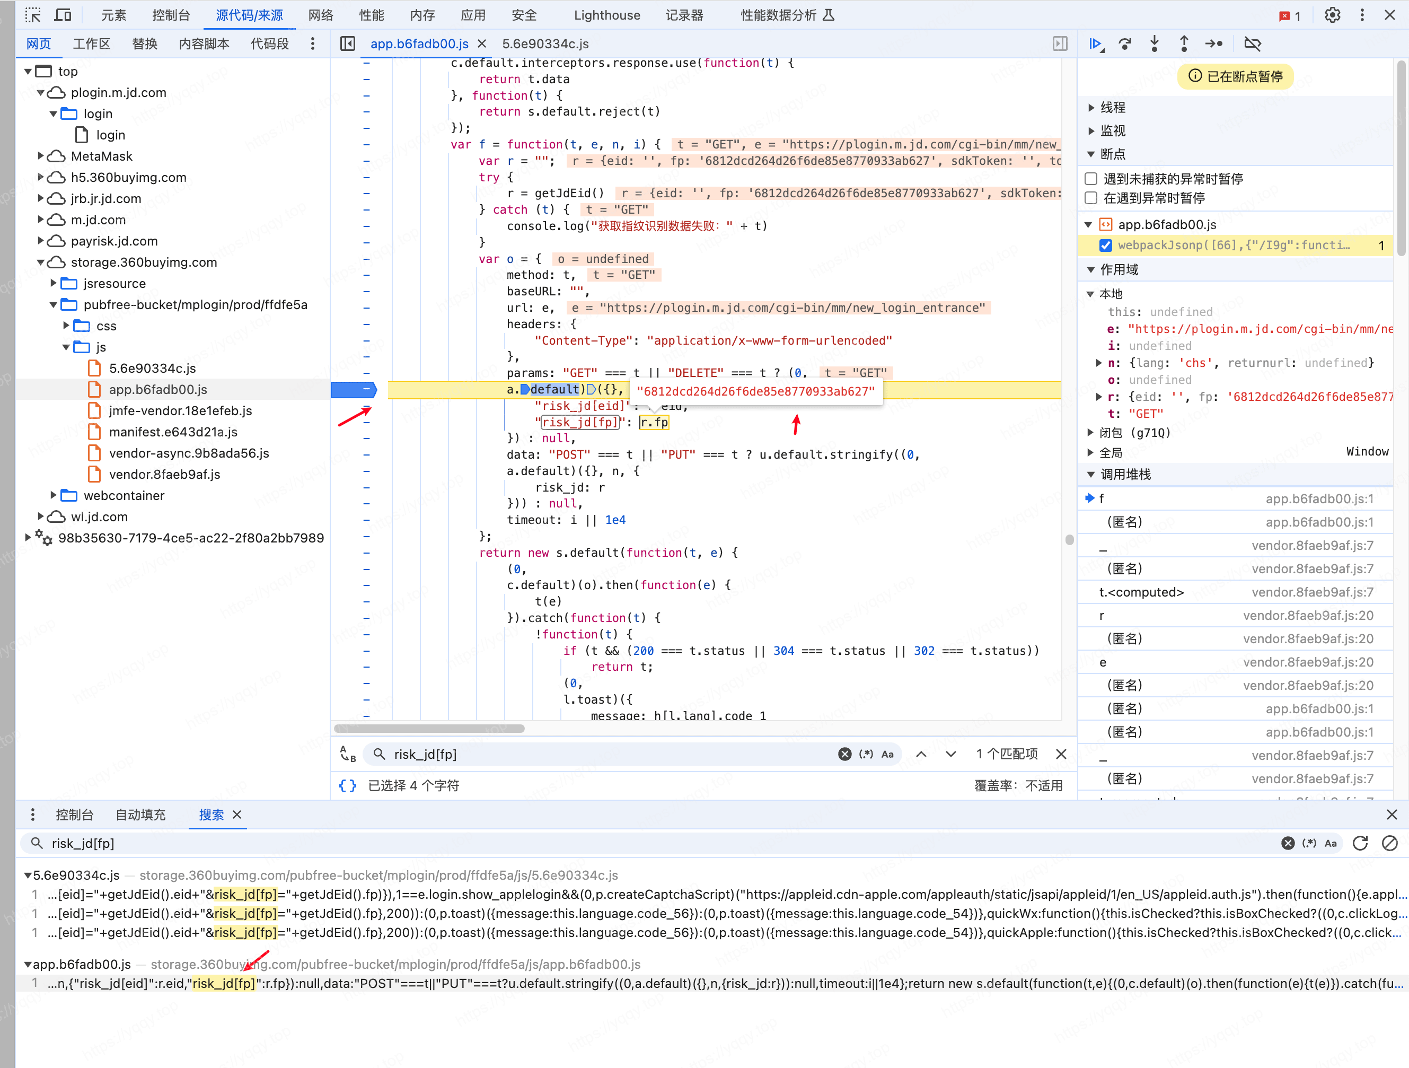Step out of current function

coord(1184,43)
